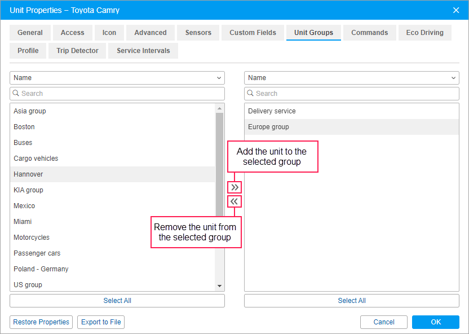
Task: Click the left list scroll-down arrow
Action: (x=219, y=286)
